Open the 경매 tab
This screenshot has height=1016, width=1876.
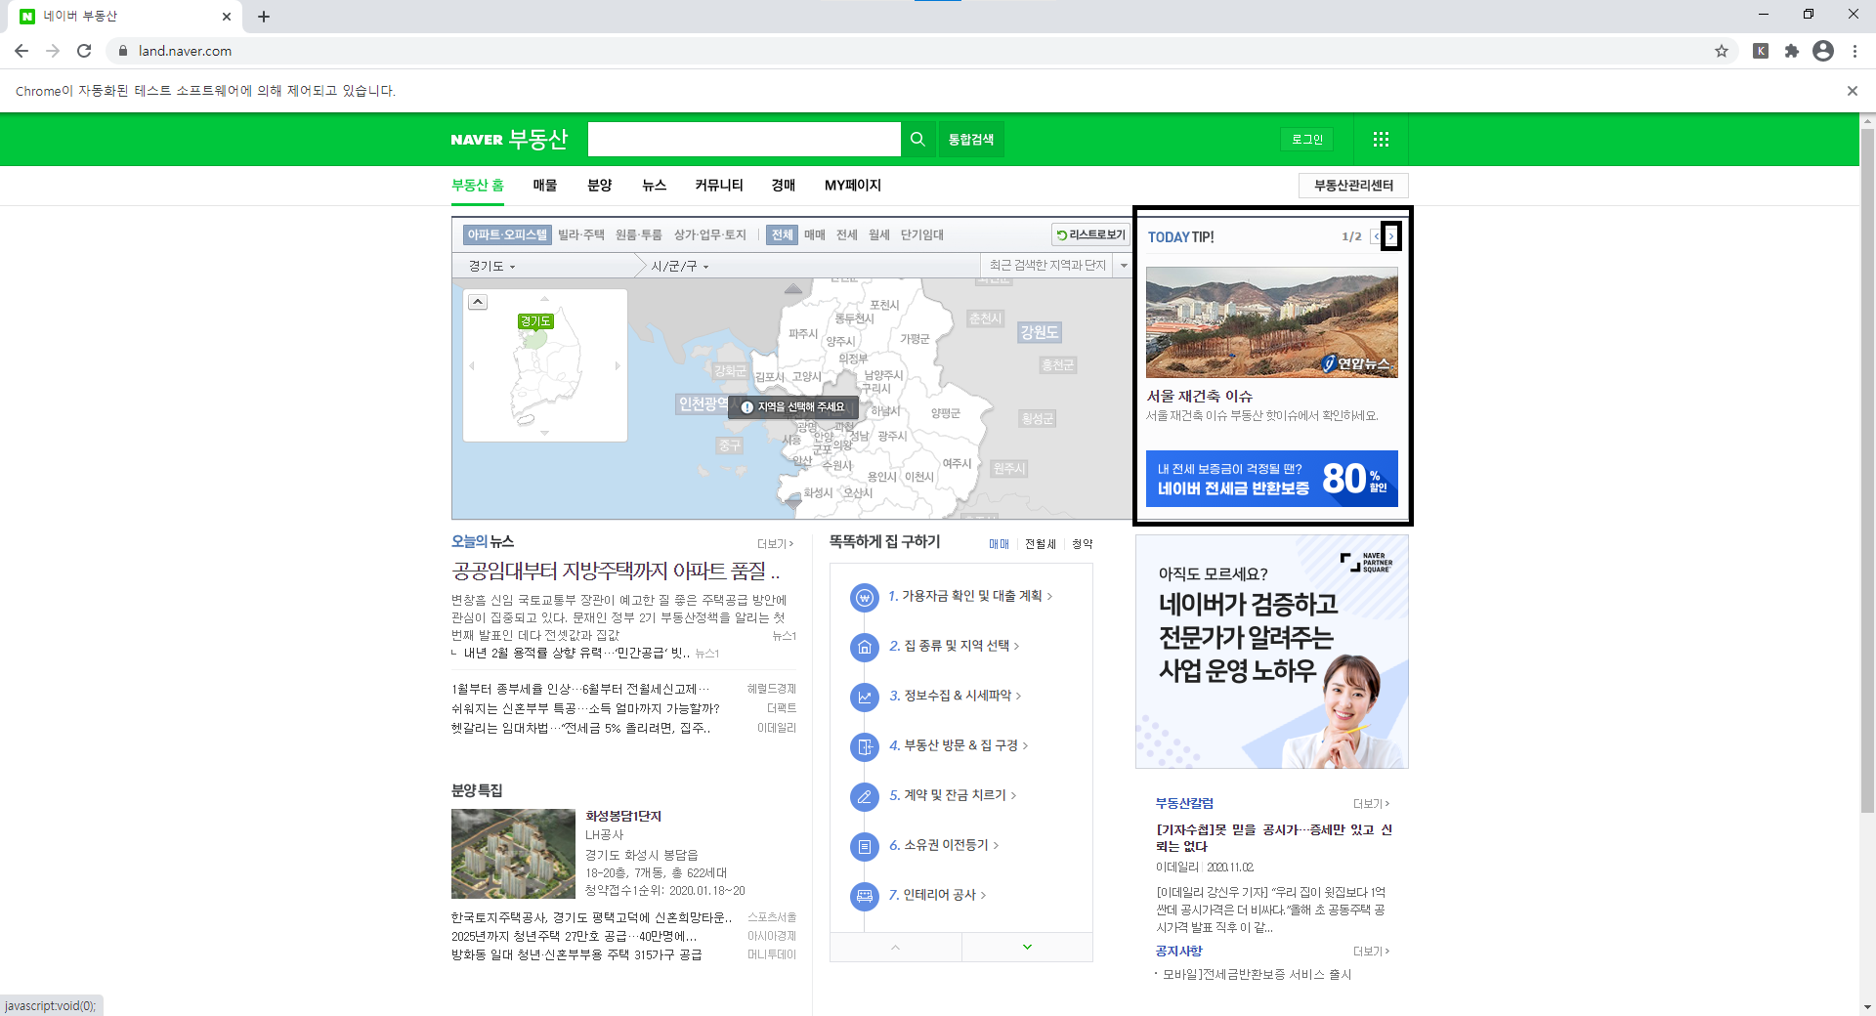(x=784, y=185)
